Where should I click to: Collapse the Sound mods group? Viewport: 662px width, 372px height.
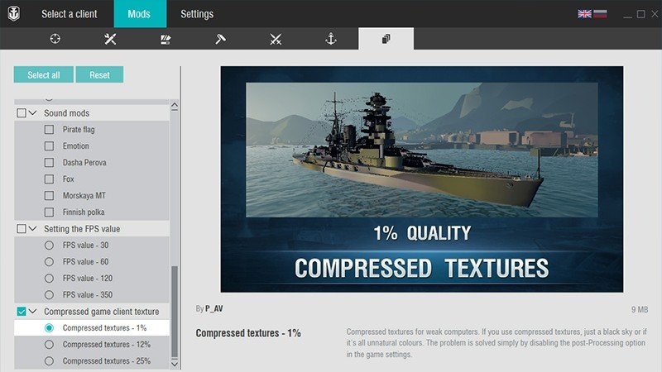pyautogui.click(x=33, y=113)
